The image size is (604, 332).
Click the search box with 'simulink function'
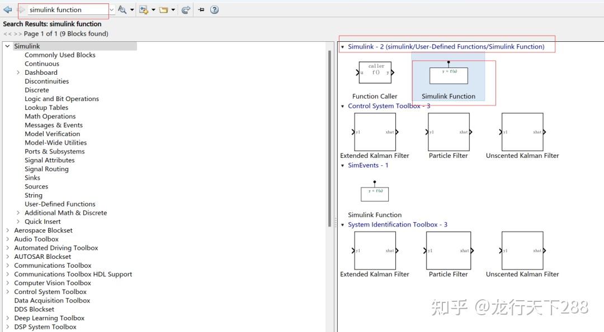pyautogui.click(x=68, y=10)
